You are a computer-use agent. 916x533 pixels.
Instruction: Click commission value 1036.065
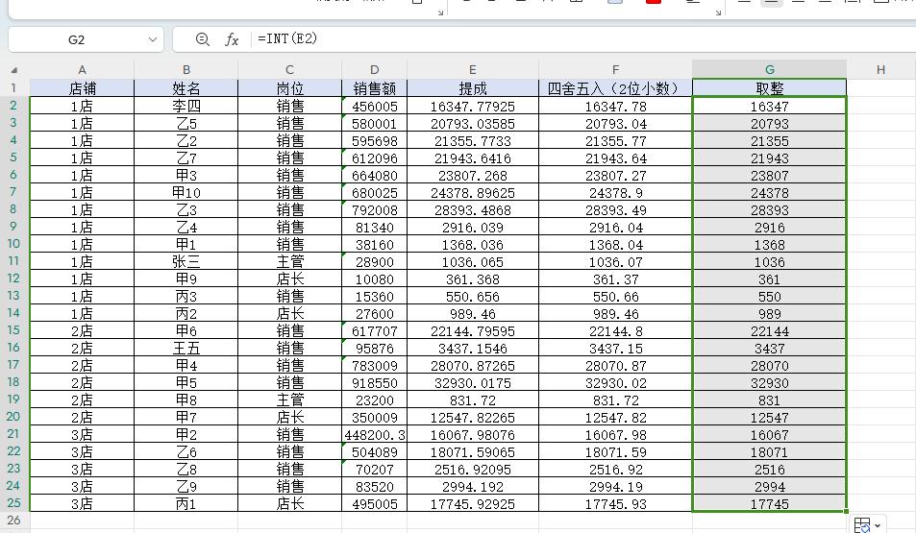coord(473,261)
